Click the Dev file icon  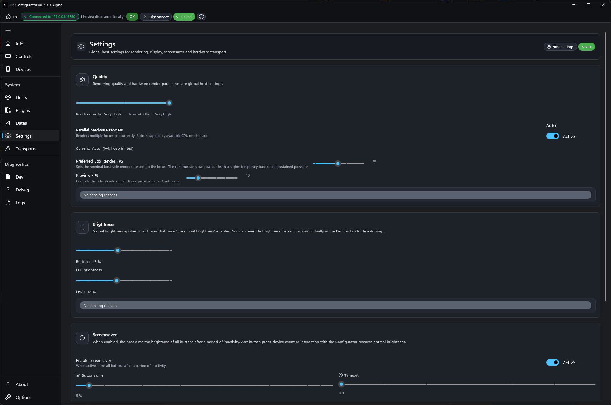(8, 177)
